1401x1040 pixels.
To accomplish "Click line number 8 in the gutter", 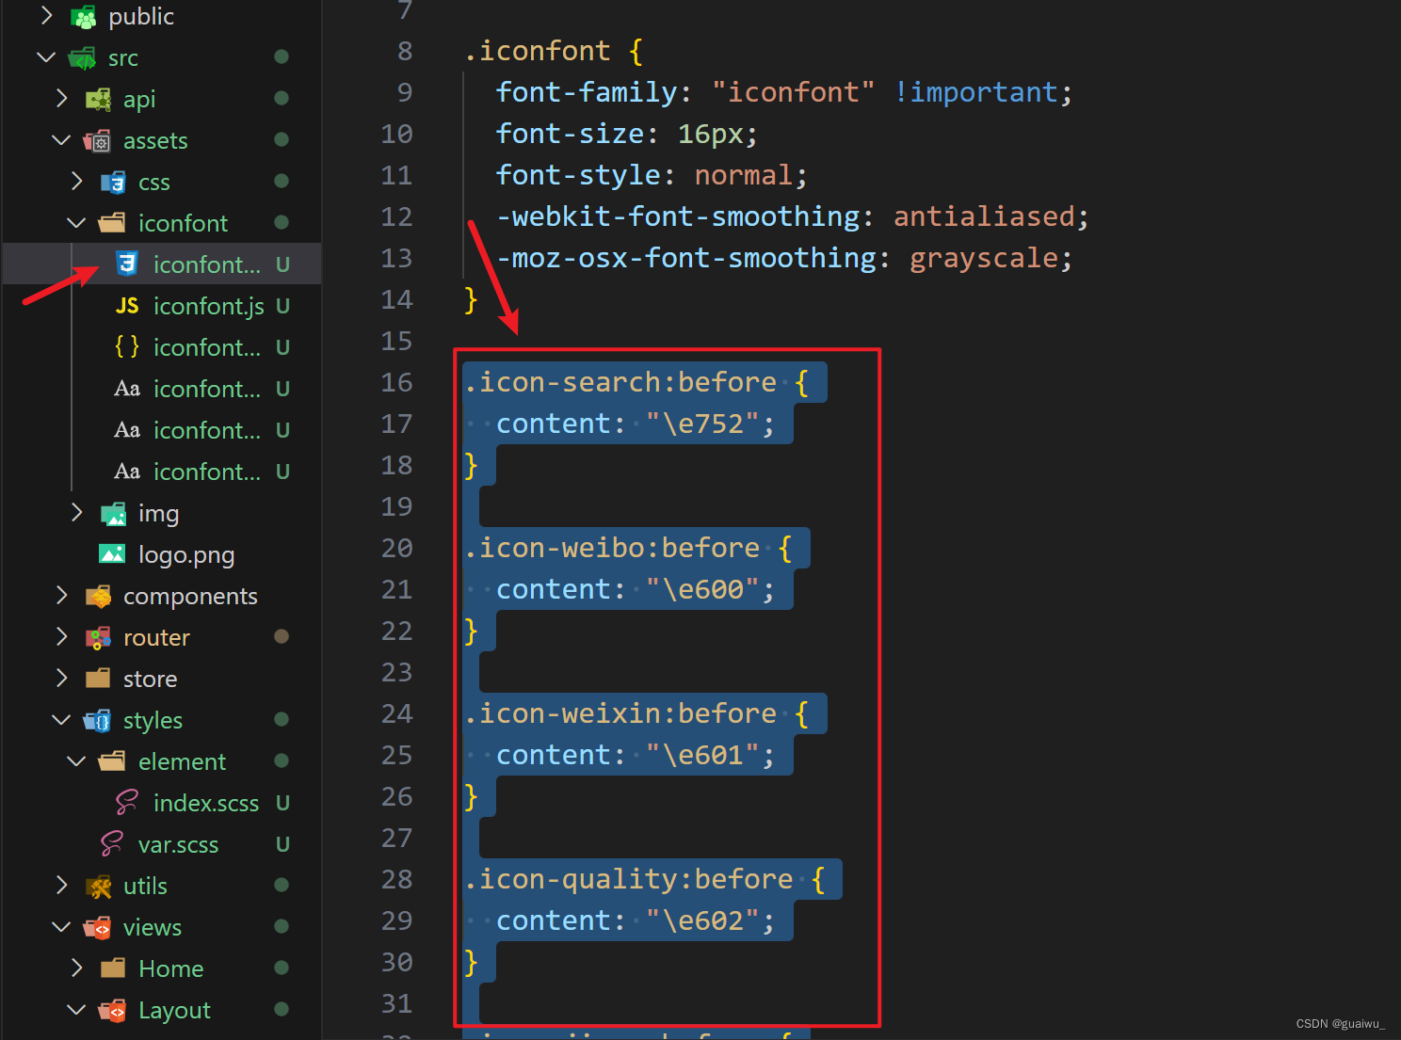I will (405, 51).
